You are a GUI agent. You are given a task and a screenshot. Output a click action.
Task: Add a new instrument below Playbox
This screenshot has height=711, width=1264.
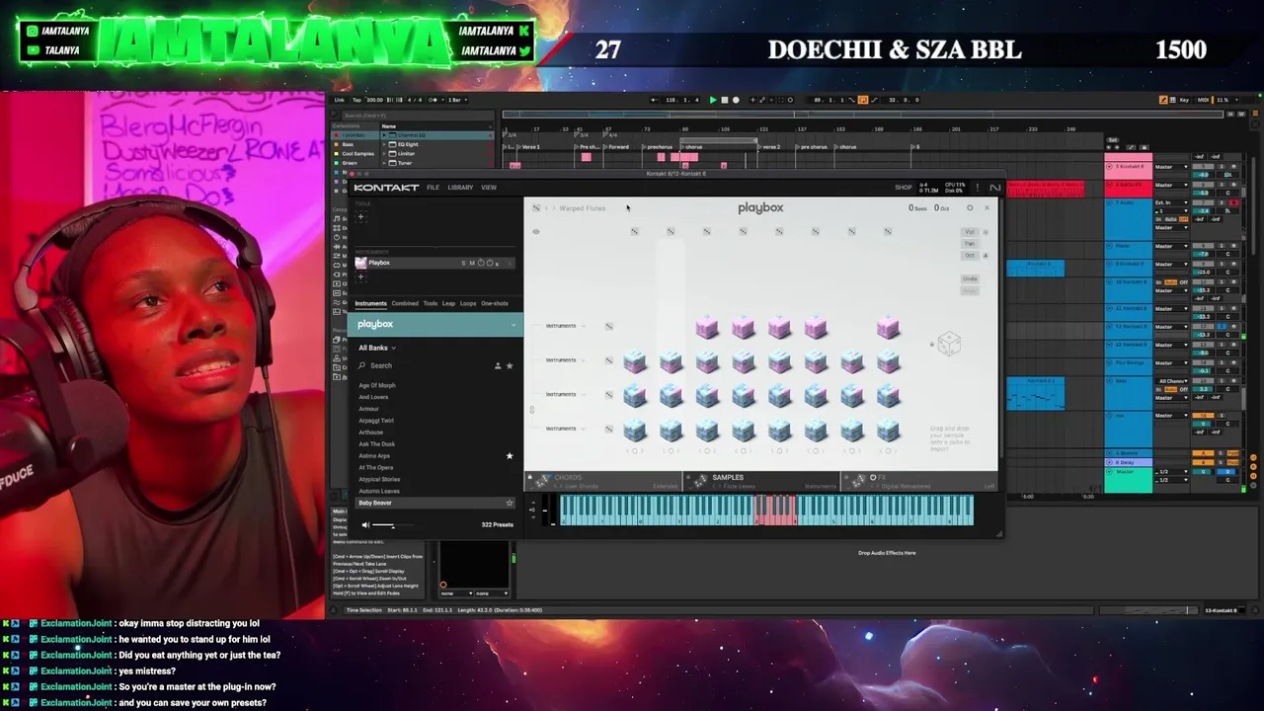(x=360, y=277)
